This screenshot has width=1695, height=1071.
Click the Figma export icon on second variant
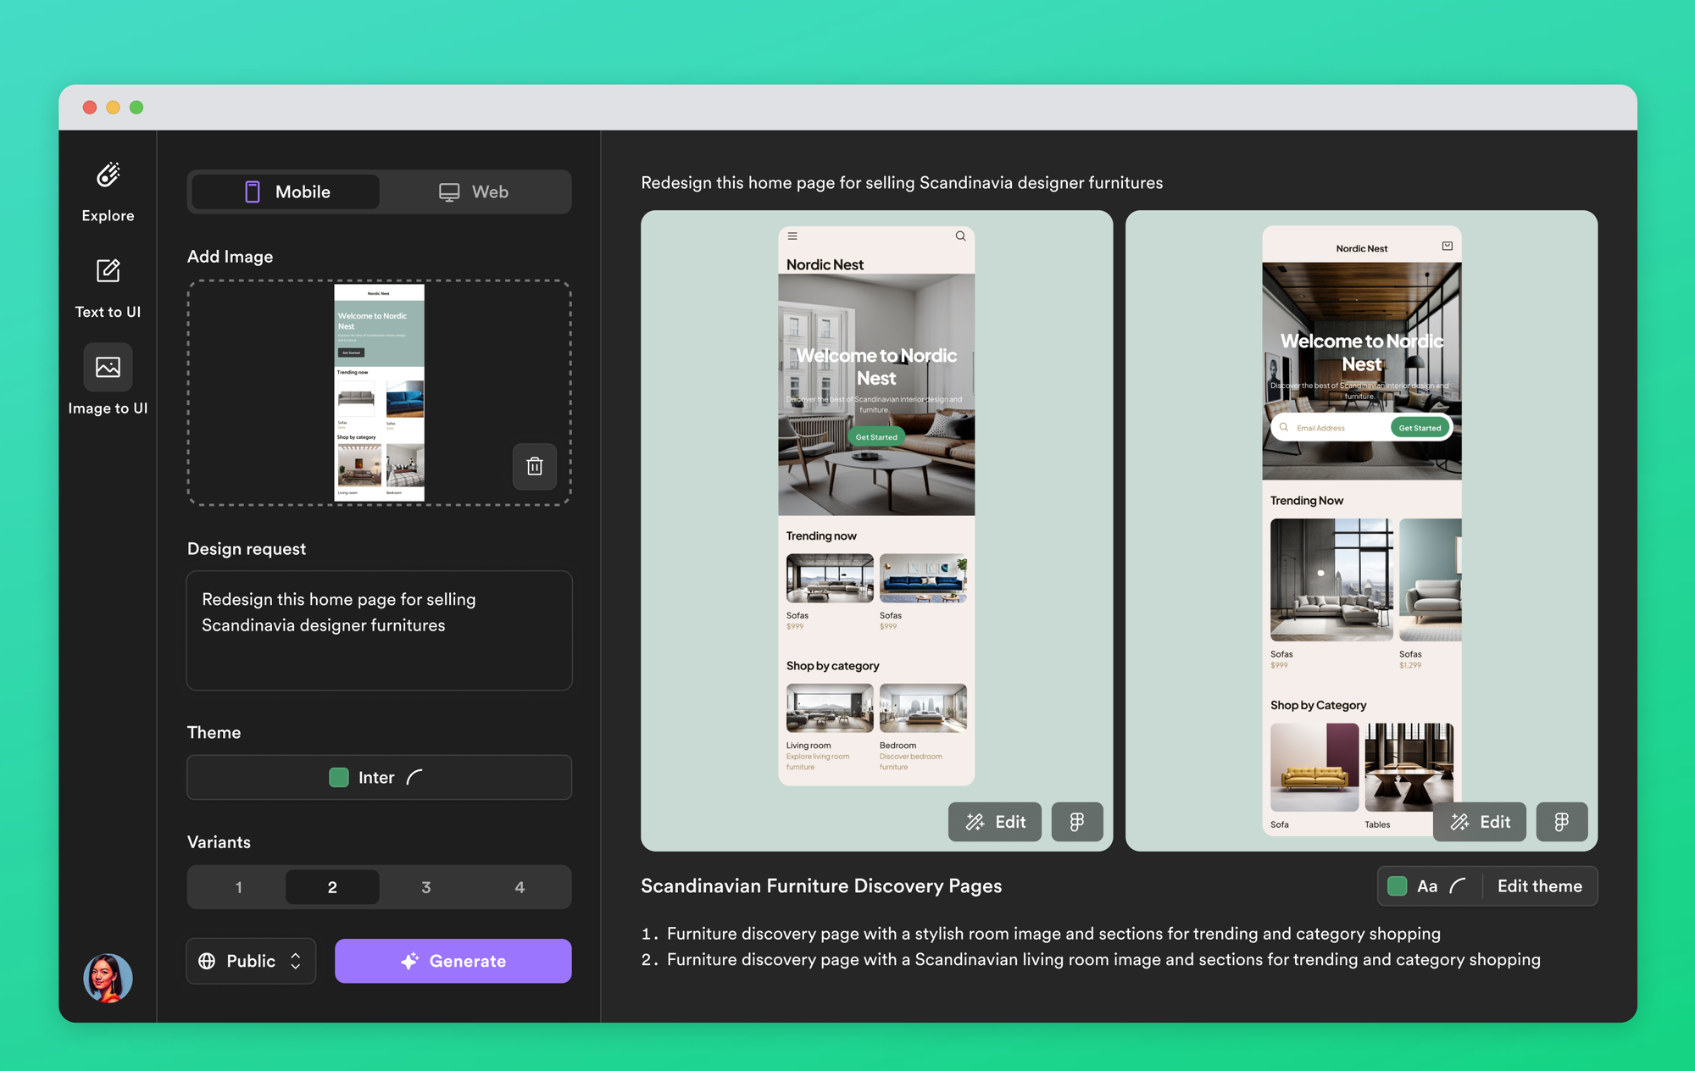1562,822
